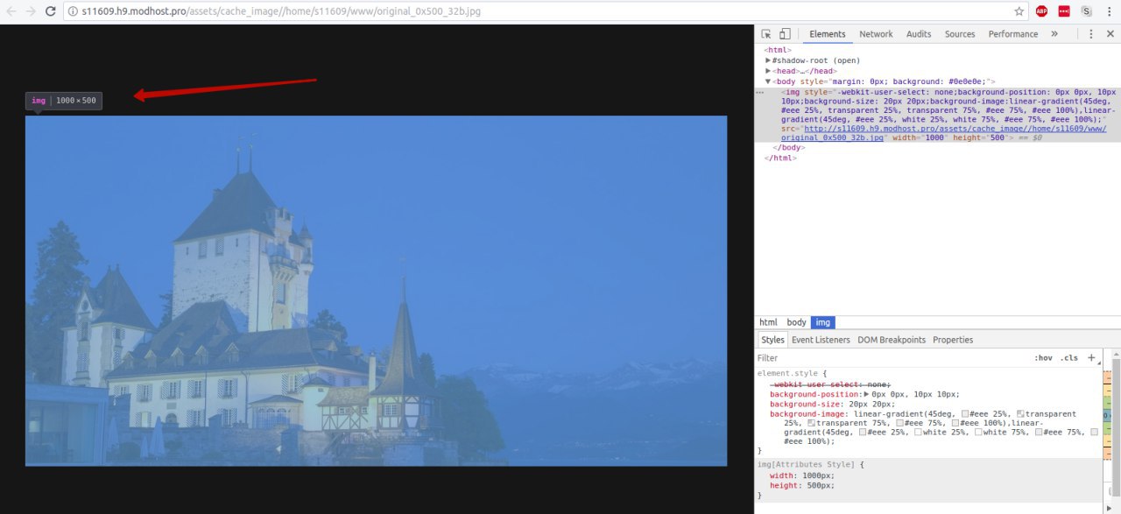Open swatch before white 75% value
This screenshot has width=1121, height=514.
[977, 432]
